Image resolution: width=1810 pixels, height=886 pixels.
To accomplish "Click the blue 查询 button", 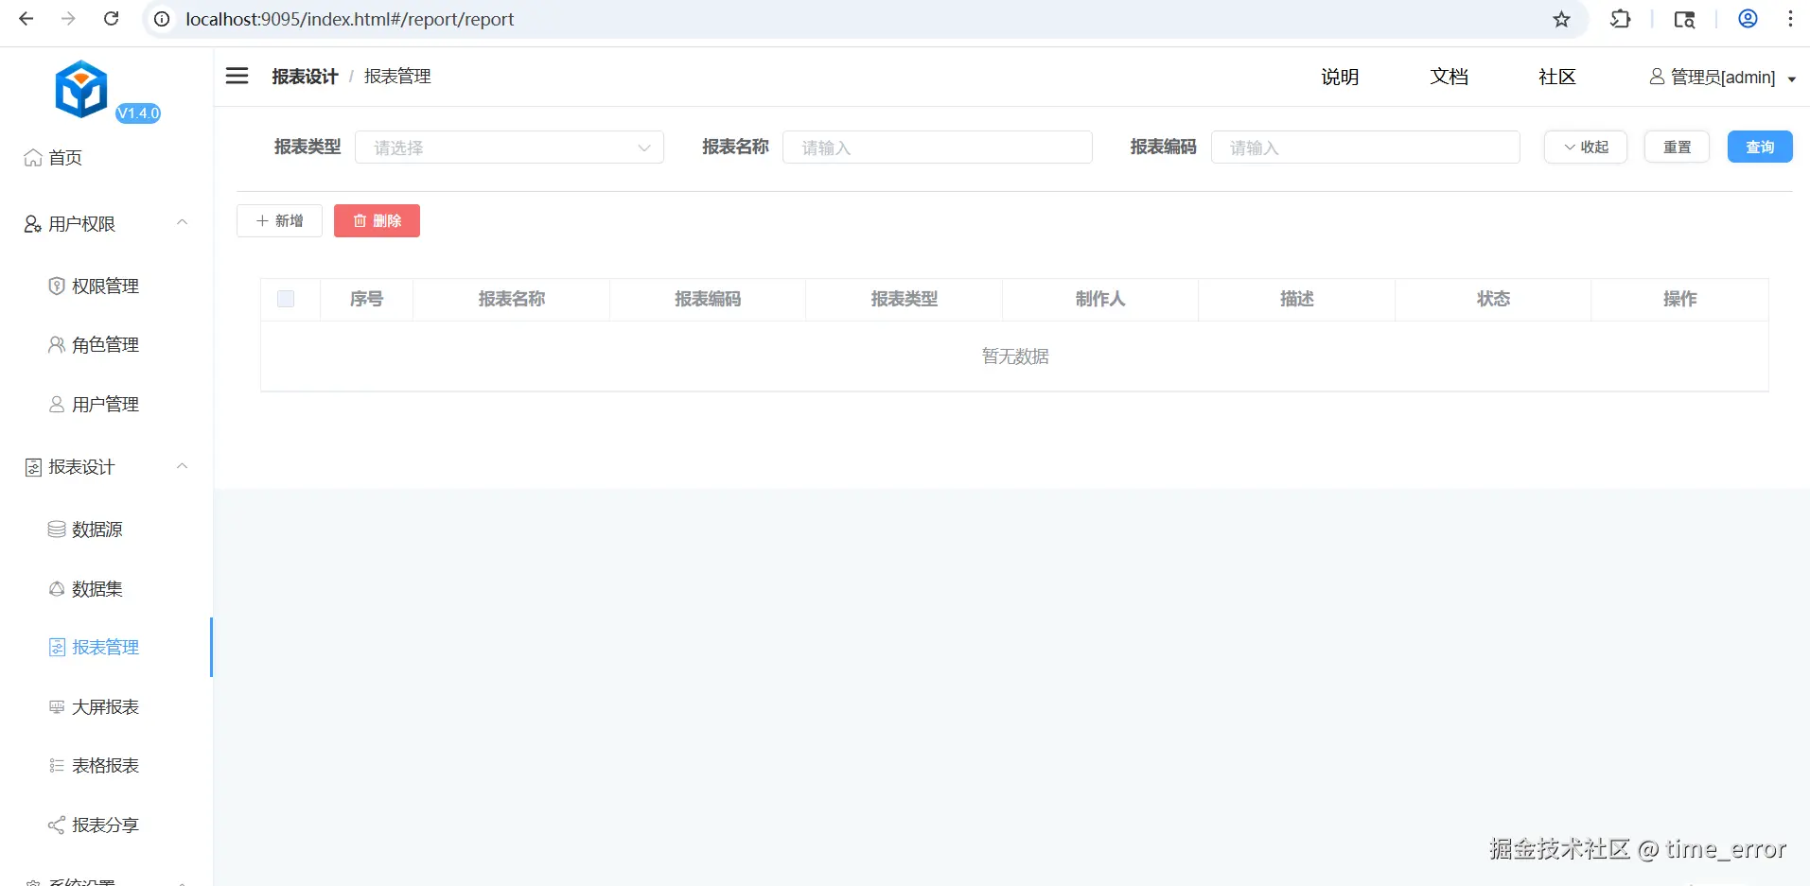I will pyautogui.click(x=1760, y=147).
